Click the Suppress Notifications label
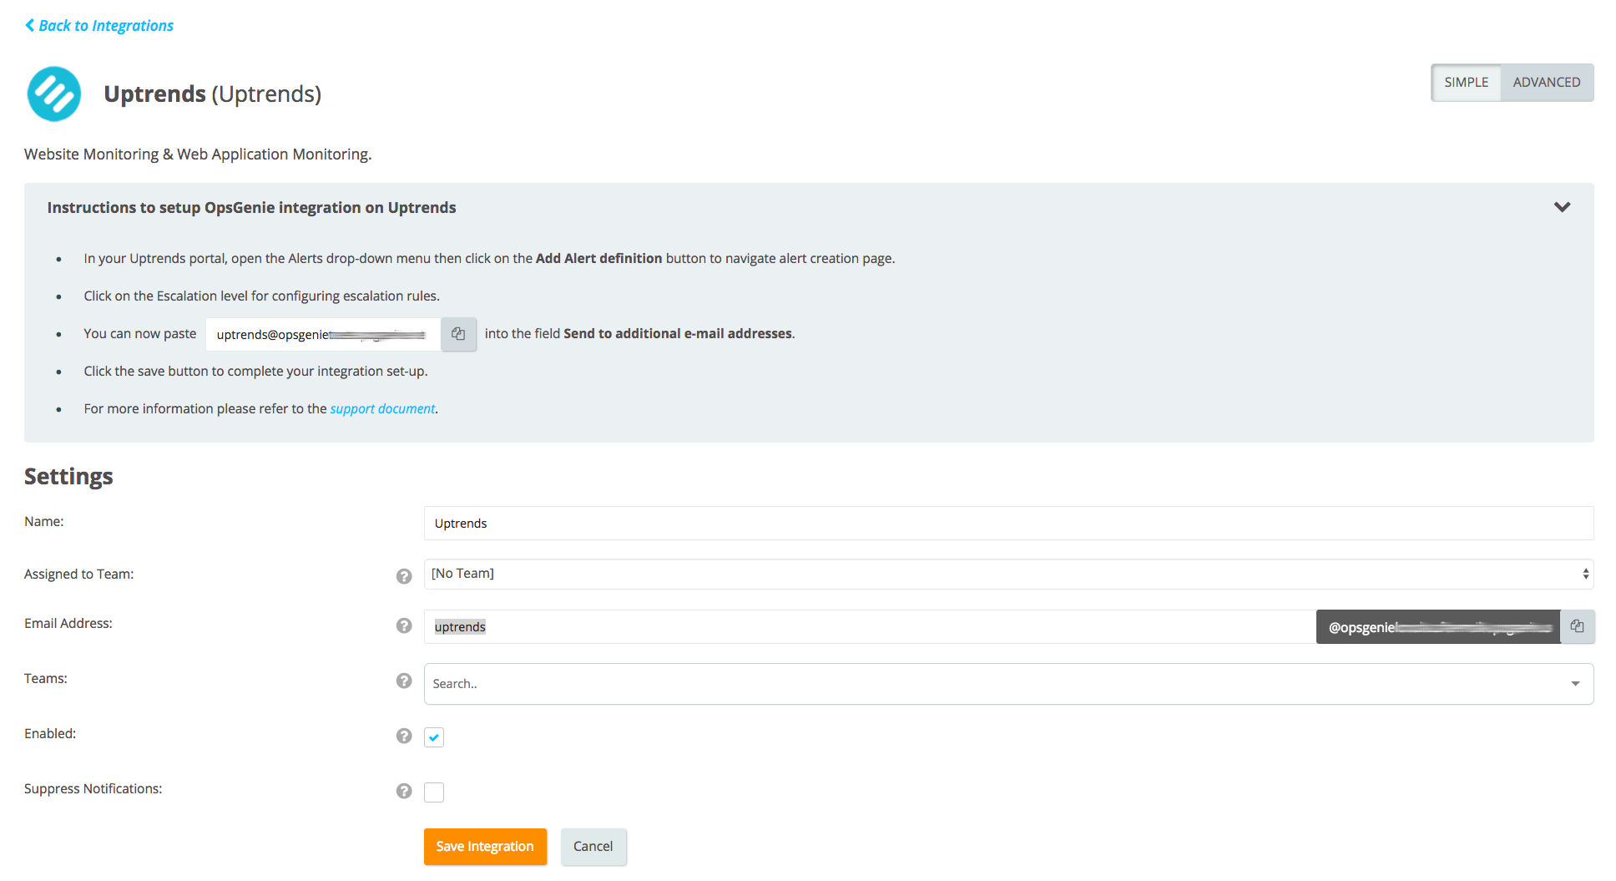 (x=93, y=789)
